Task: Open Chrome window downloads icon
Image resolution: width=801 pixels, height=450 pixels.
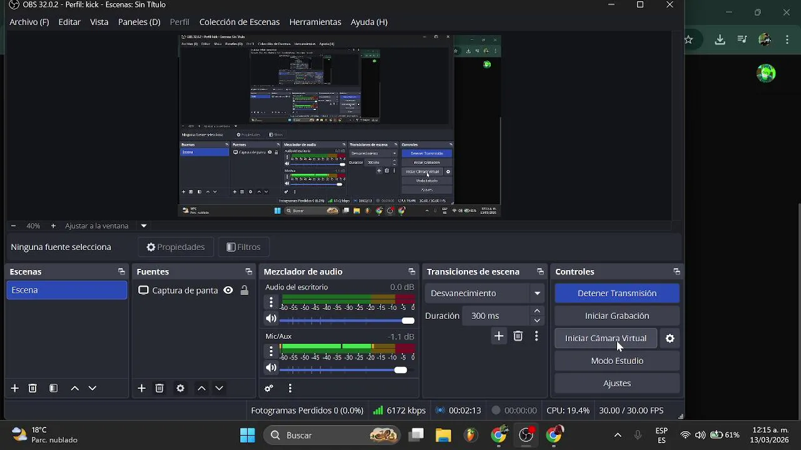Action: click(720, 39)
